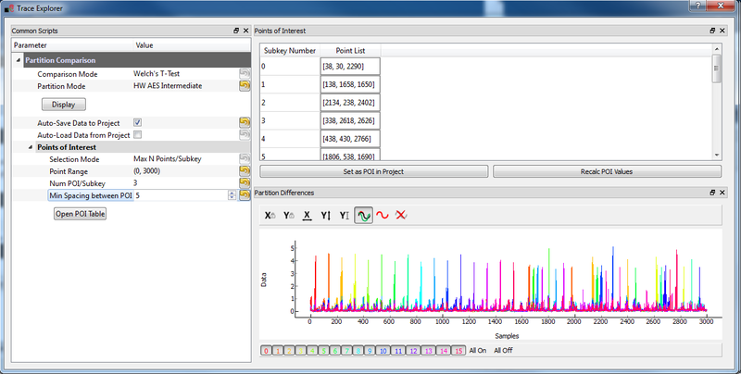
Task: Toggle subkey 11 trace button
Action: pos(398,351)
